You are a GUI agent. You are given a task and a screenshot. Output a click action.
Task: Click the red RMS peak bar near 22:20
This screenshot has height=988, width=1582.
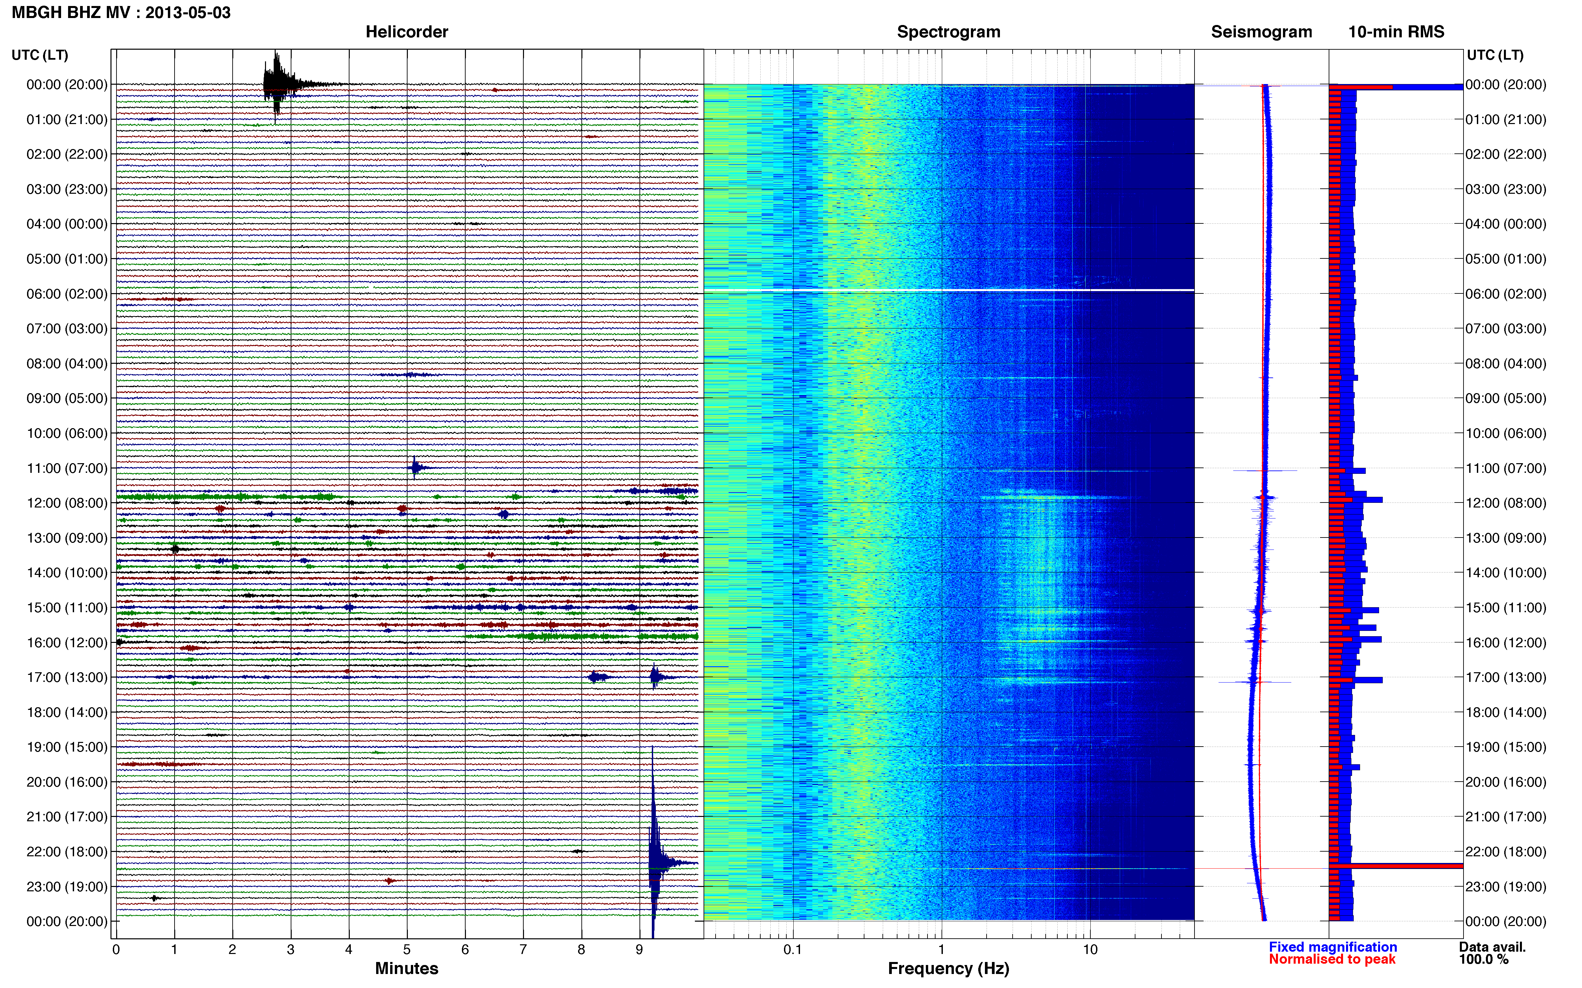tap(1396, 866)
